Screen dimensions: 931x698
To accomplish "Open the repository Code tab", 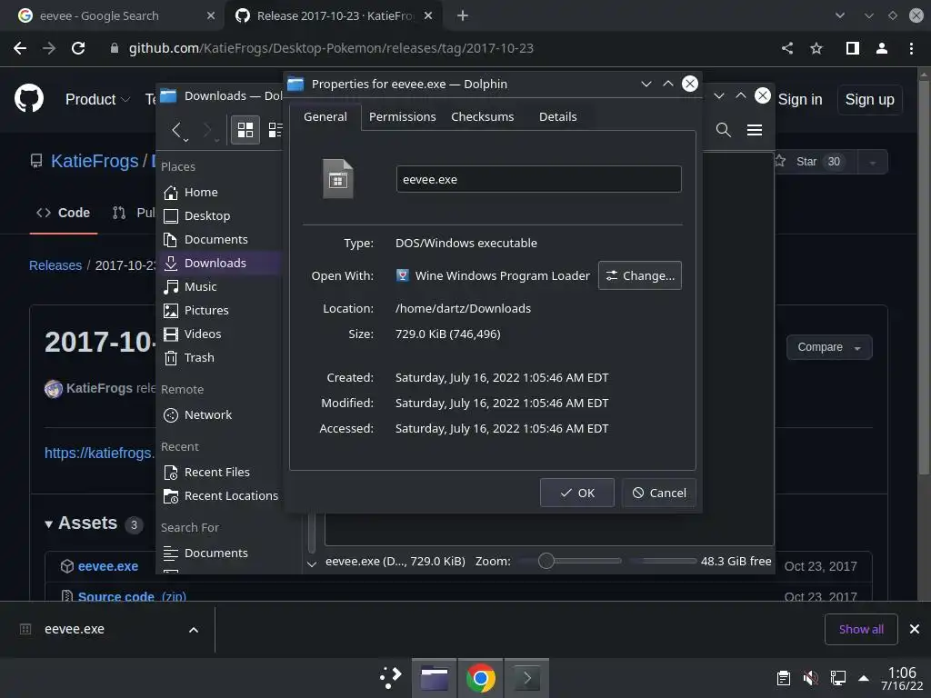I will tap(64, 213).
